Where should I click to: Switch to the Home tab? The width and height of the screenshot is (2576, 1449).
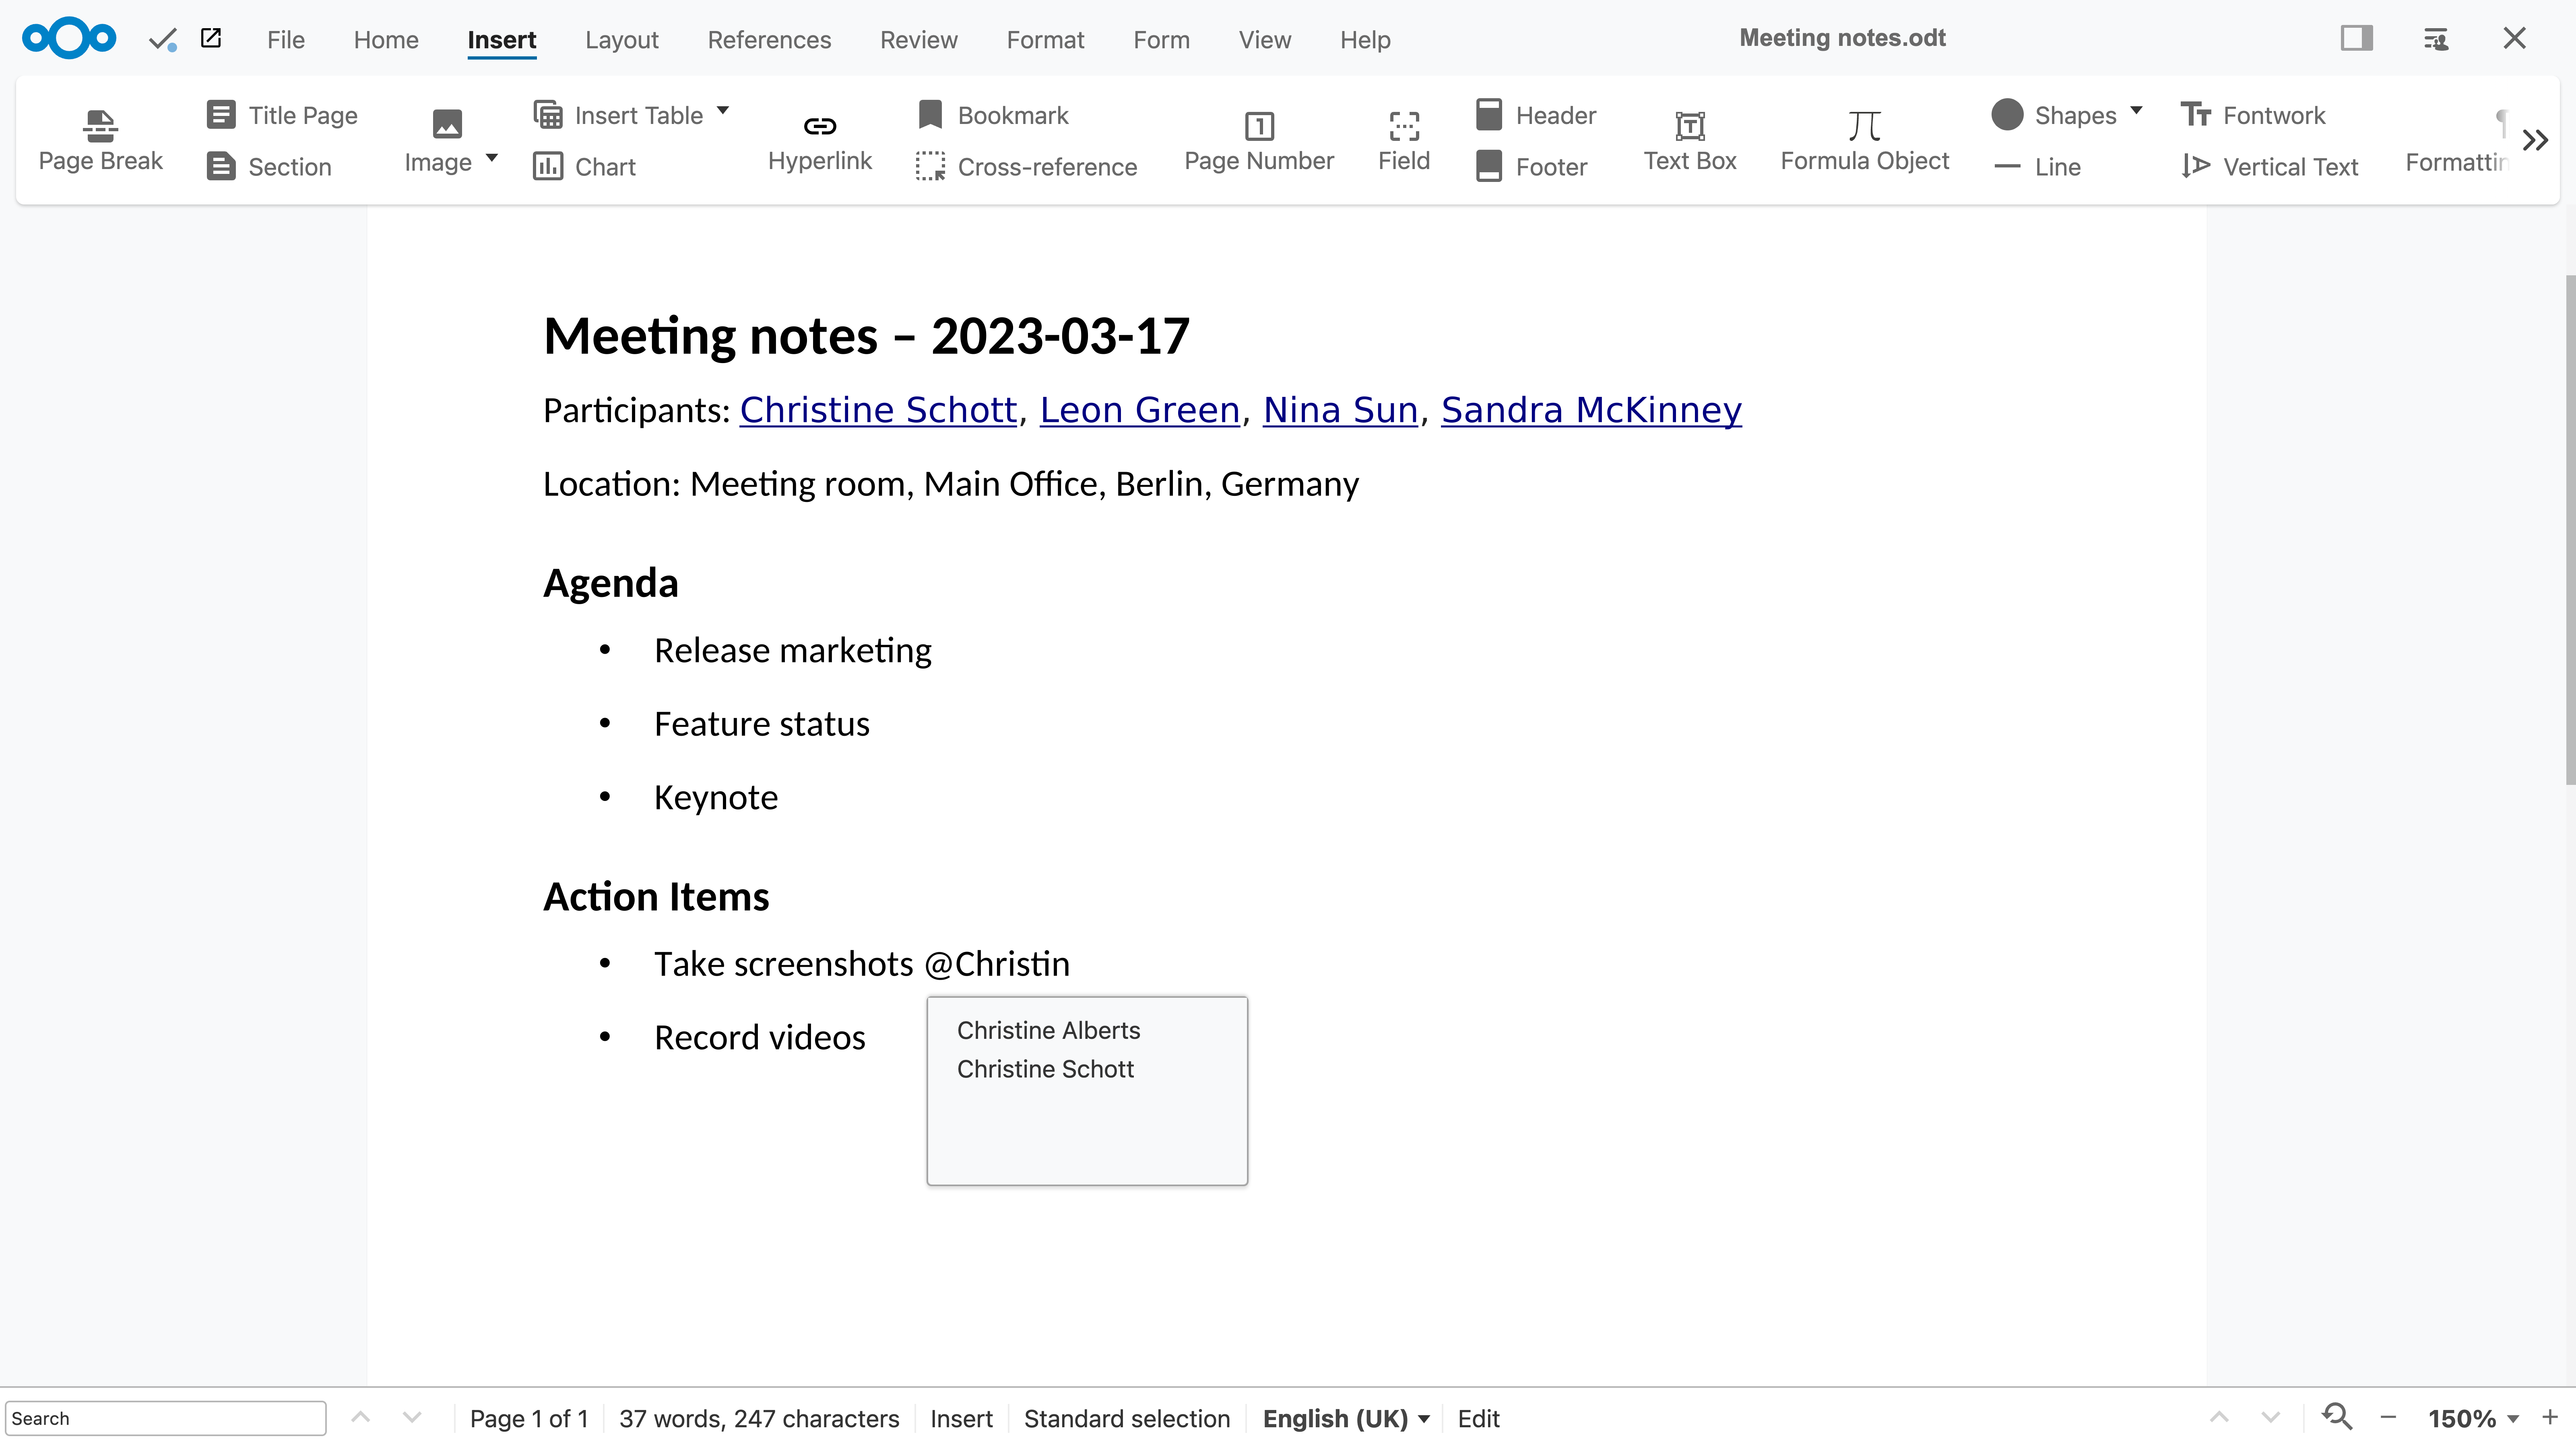[386, 39]
